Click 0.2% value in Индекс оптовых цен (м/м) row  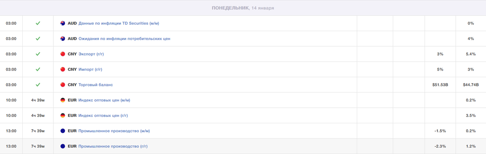click(x=471, y=101)
